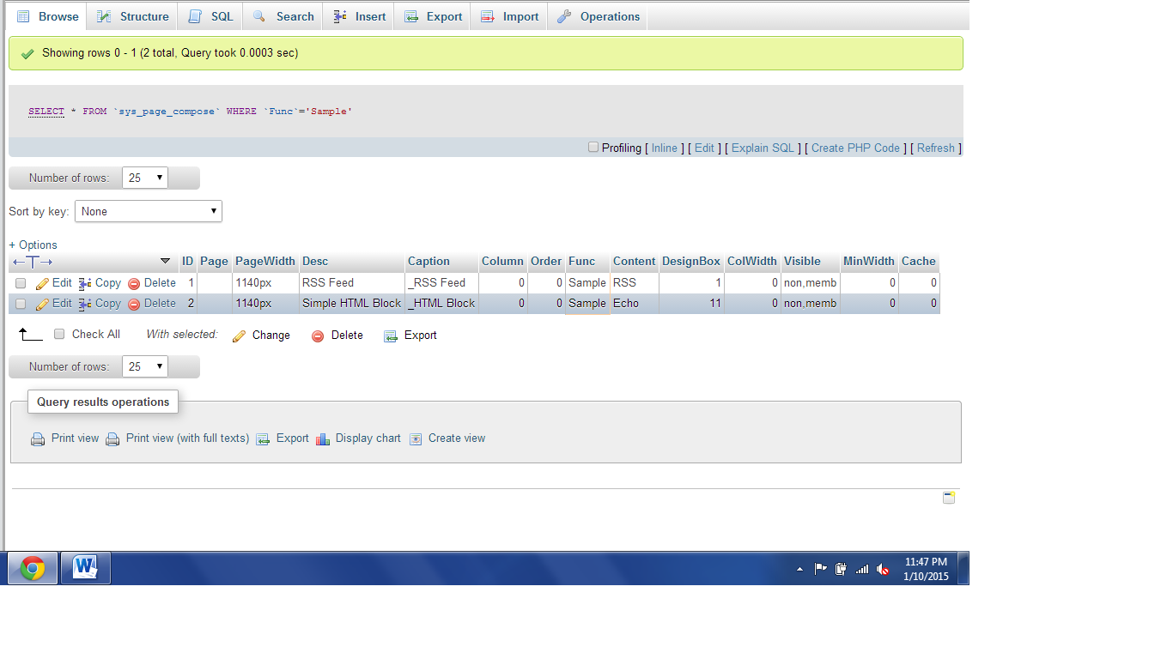The image size is (1173, 659).
Task: Click the Create PHP Code link
Action: [856, 148]
